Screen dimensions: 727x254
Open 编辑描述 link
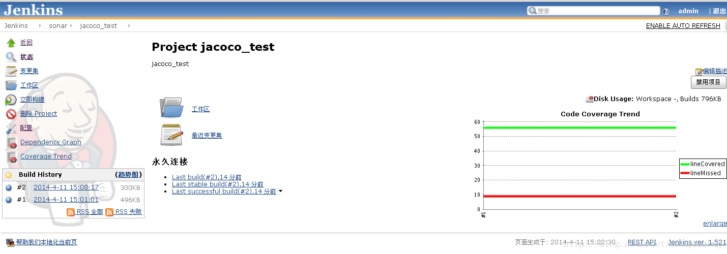(x=715, y=72)
